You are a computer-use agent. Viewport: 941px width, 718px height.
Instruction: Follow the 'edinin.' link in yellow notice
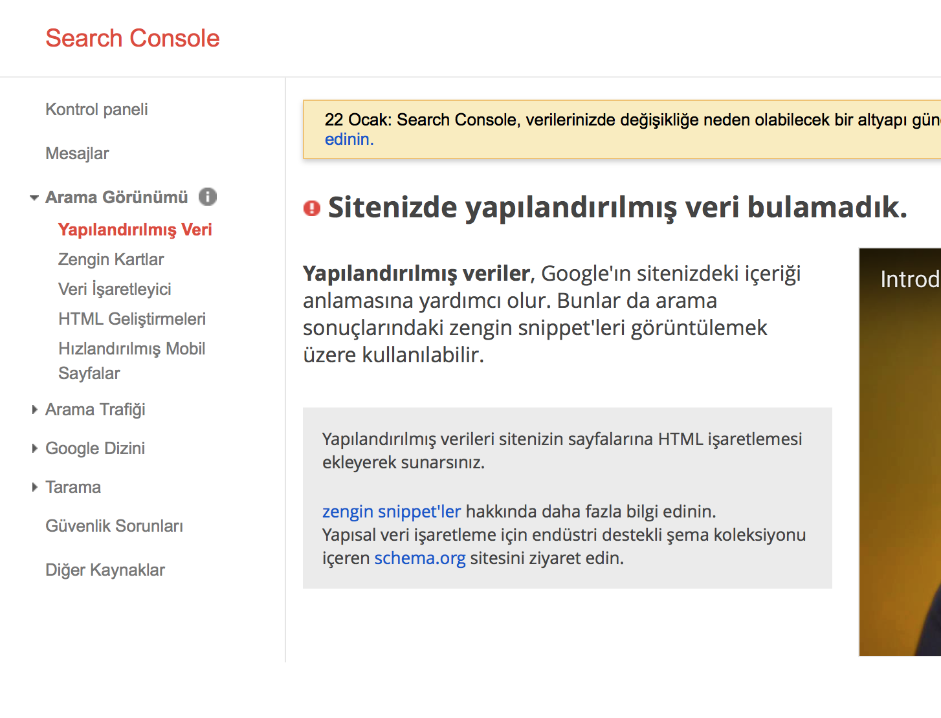[349, 139]
